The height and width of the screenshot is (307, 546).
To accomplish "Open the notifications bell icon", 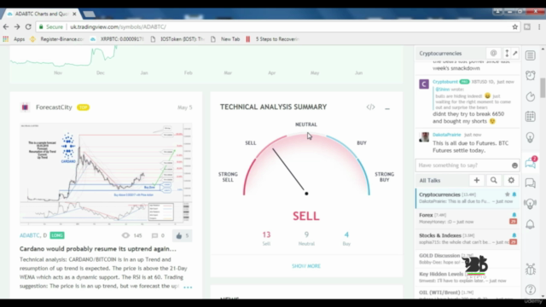I will tap(531, 224).
